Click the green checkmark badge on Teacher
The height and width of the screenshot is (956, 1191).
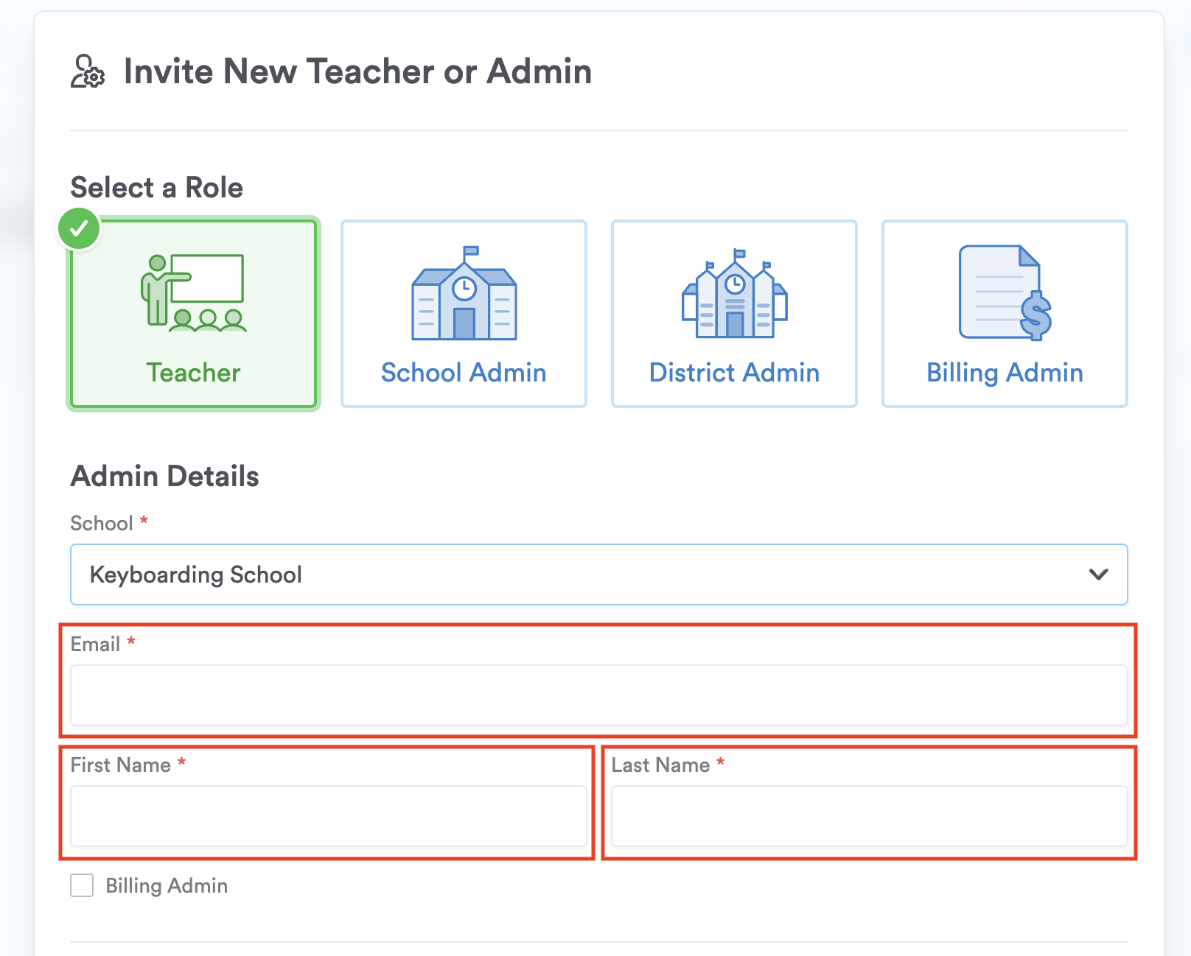80,229
